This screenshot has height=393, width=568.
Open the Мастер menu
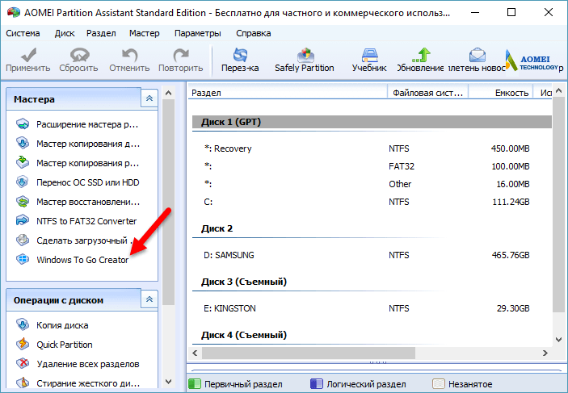point(144,33)
